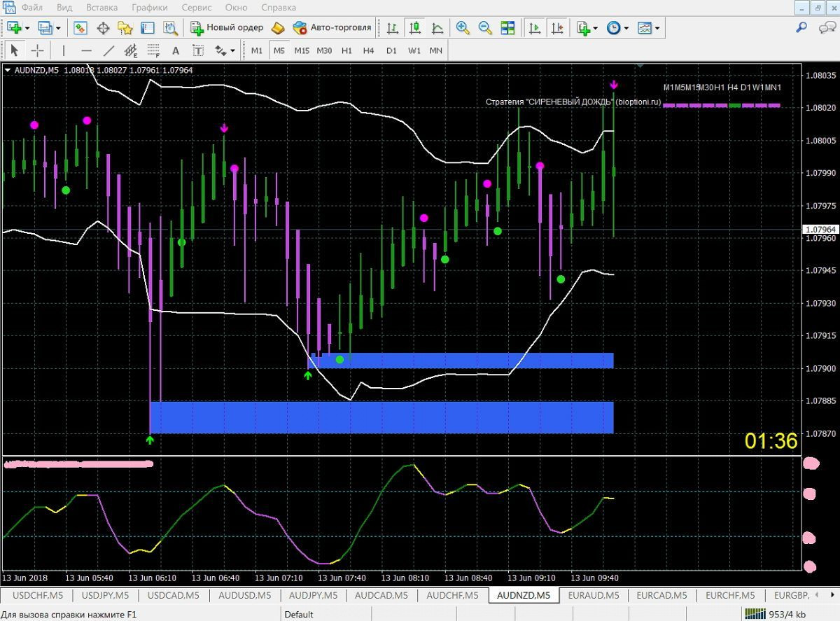
Task: Toggle chart auto scroll
Action: coord(535,28)
